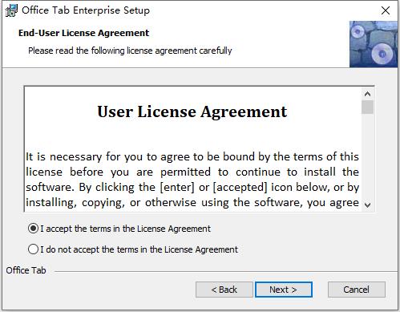Screen dimensions: 400x312
Task: Click the 'Please read the following license agreement' subtitle
Action: [130, 51]
